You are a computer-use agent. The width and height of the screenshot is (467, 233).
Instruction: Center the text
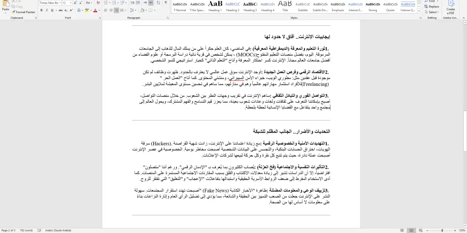pyautogui.click(x=111, y=10)
